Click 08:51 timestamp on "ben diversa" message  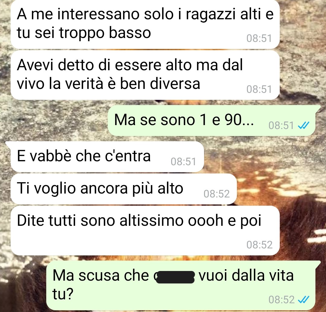(x=259, y=90)
